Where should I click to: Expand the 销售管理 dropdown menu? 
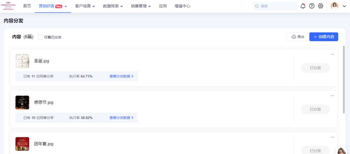(141, 6)
